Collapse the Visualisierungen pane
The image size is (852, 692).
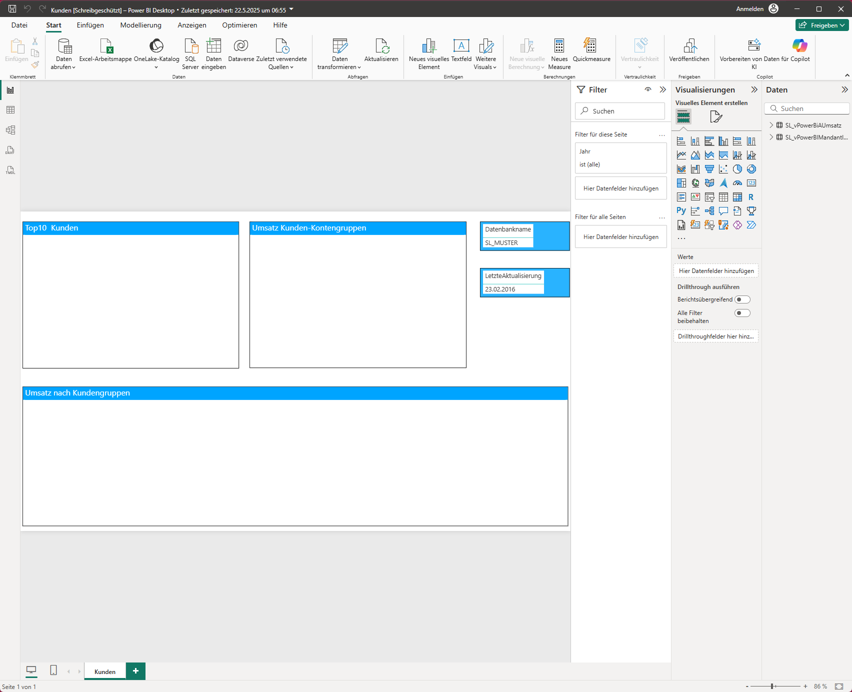(x=754, y=89)
